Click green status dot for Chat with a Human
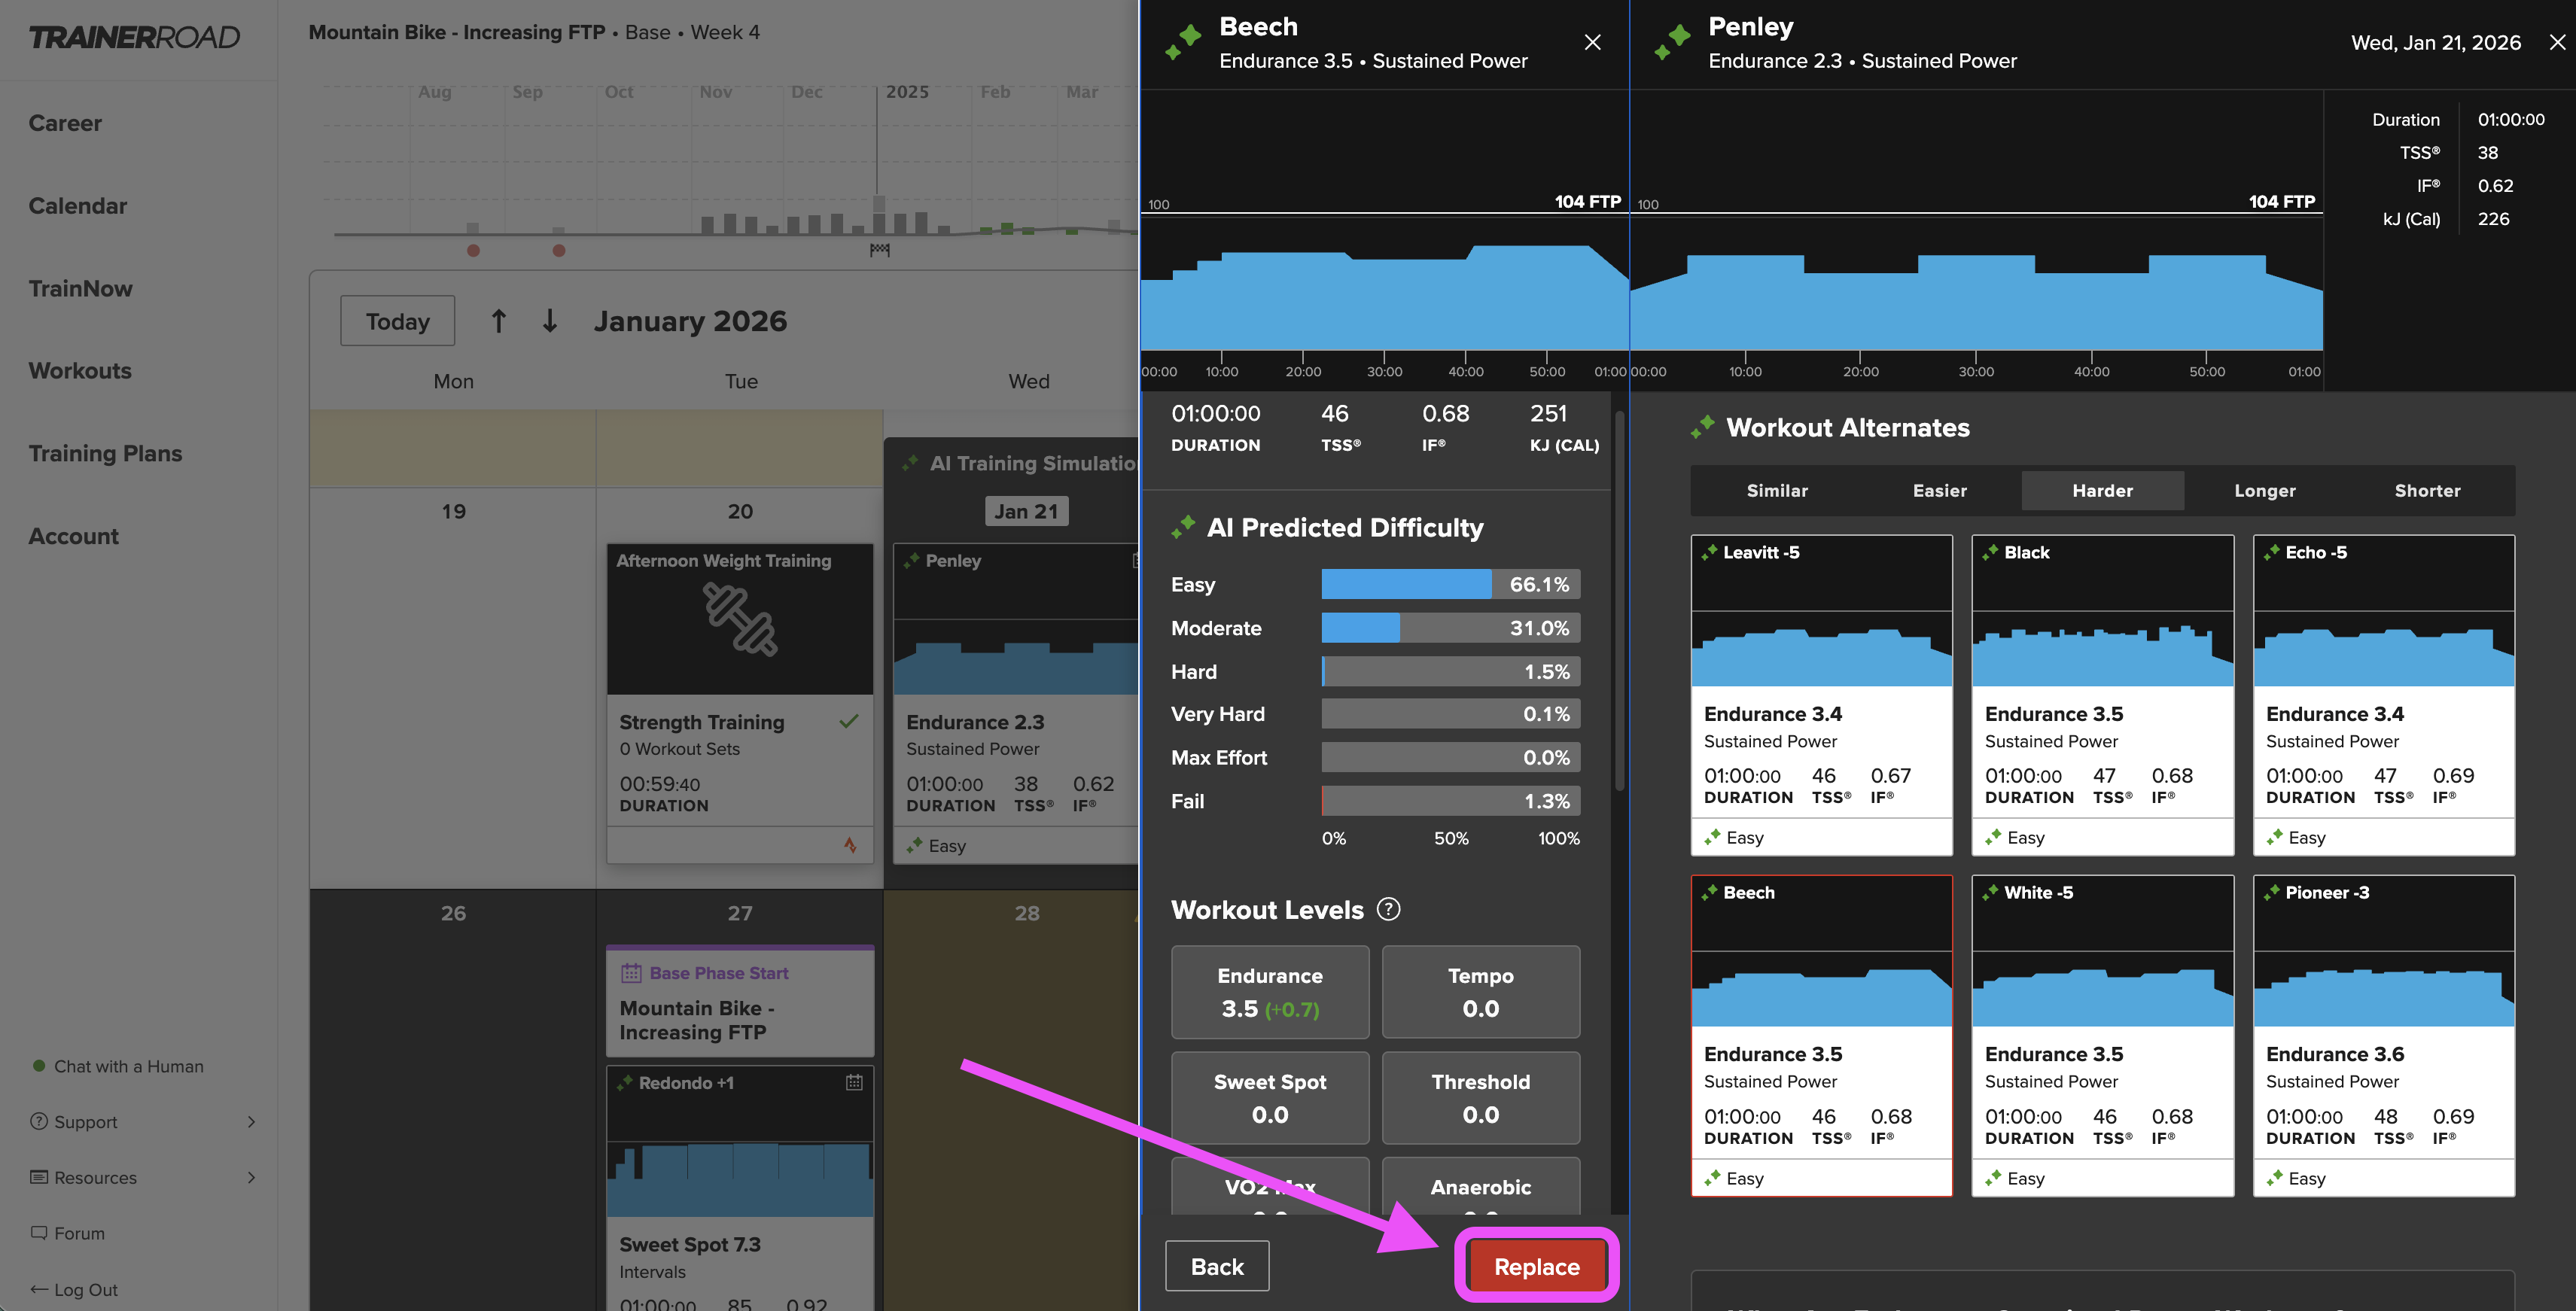Screen dimensions: 2576x1311 pos(39,1066)
